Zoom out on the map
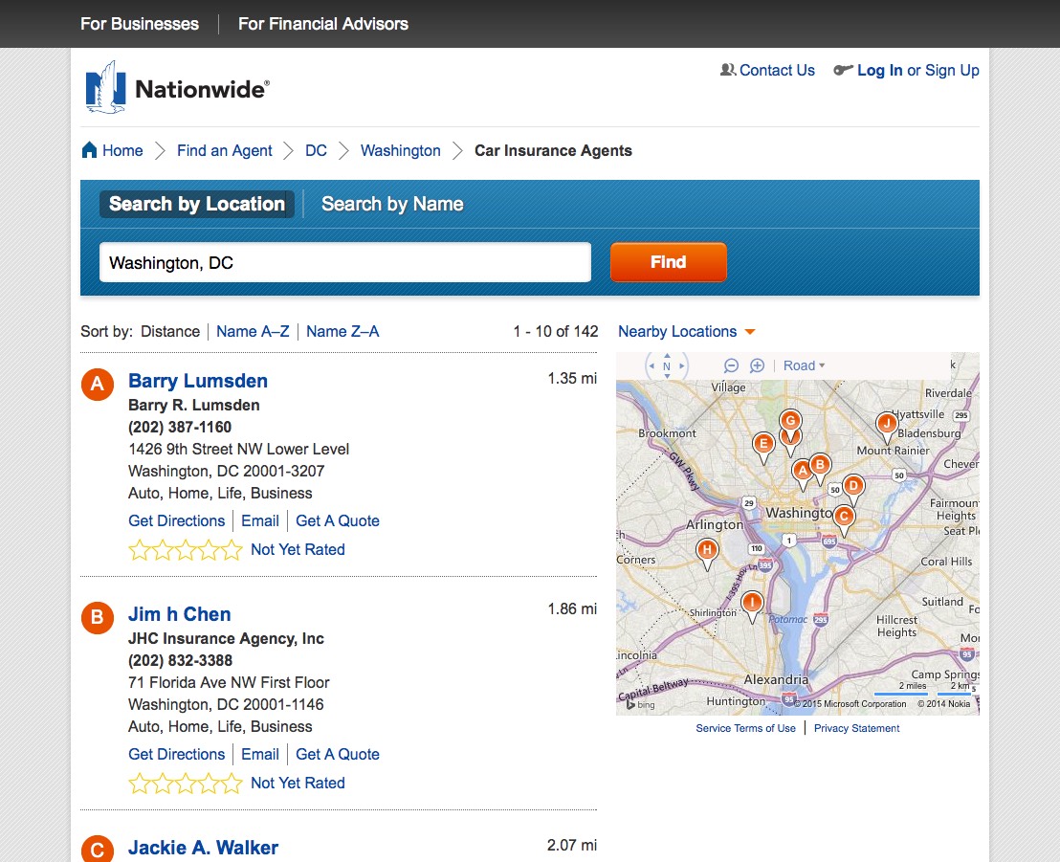This screenshot has width=1060, height=862. [x=731, y=365]
